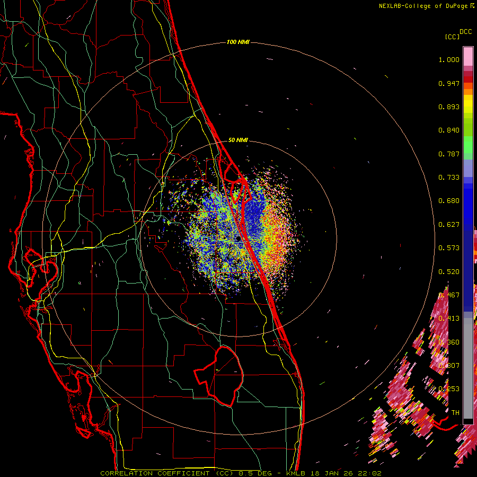Click the [CC] unit label near the legend
Screen dimensions: 477x477
click(x=452, y=37)
